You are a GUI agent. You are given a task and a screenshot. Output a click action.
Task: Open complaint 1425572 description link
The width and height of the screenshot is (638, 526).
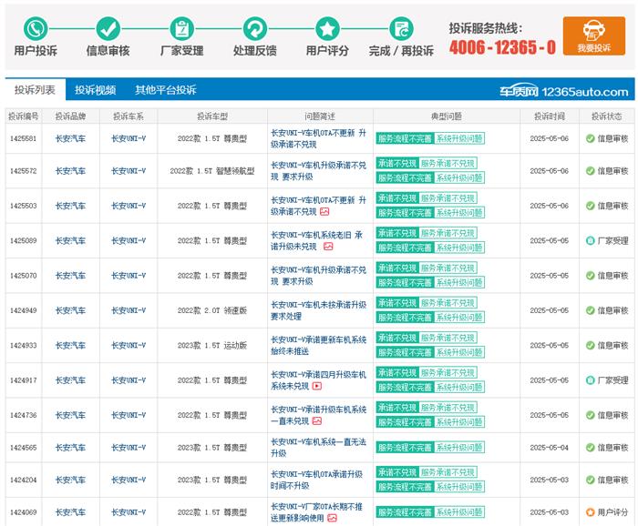coord(319,171)
